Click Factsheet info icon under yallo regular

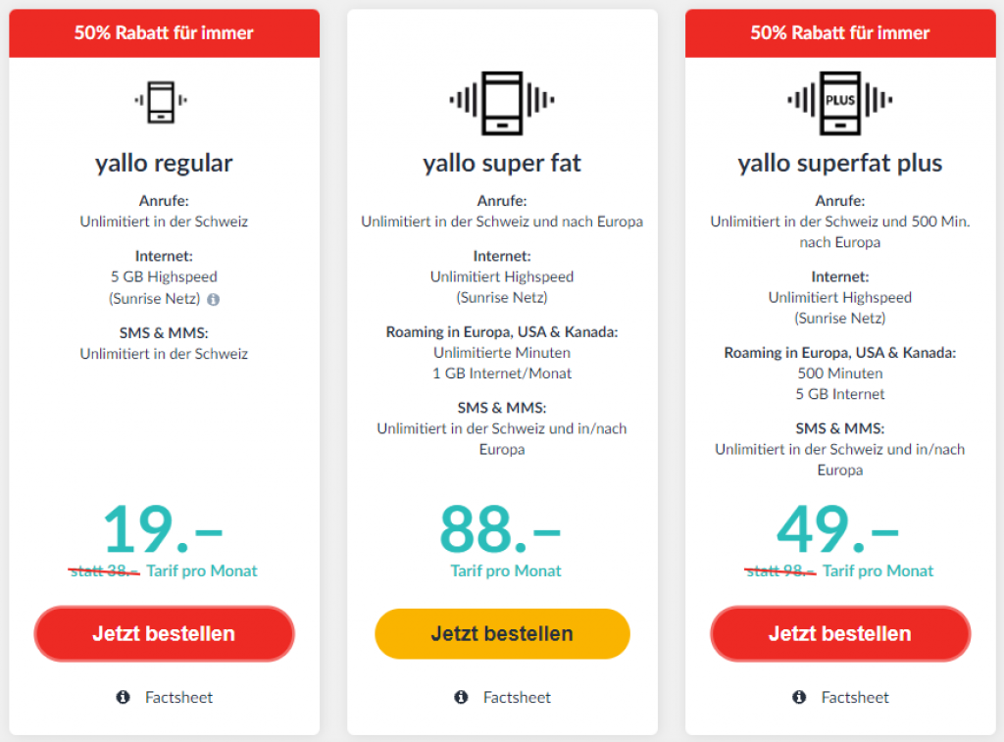[x=123, y=697]
